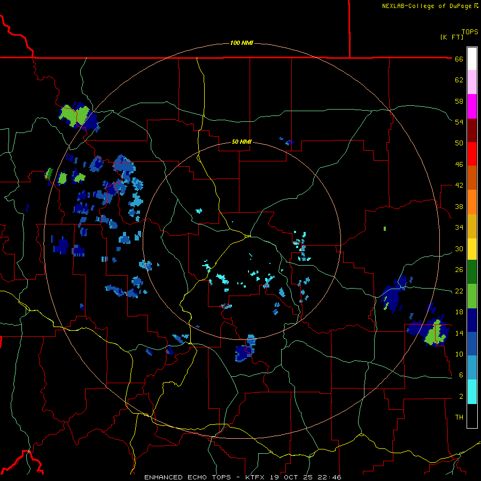Image resolution: width=481 pixels, height=481 pixels.
Task: Pick the dark green legend swatch
Action: coord(472,272)
